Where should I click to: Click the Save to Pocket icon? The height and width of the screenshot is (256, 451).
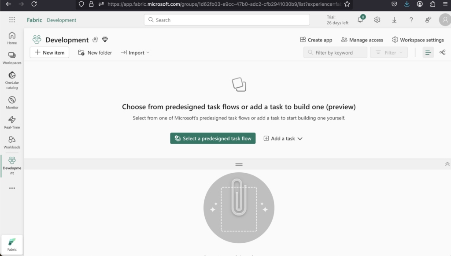394,4
